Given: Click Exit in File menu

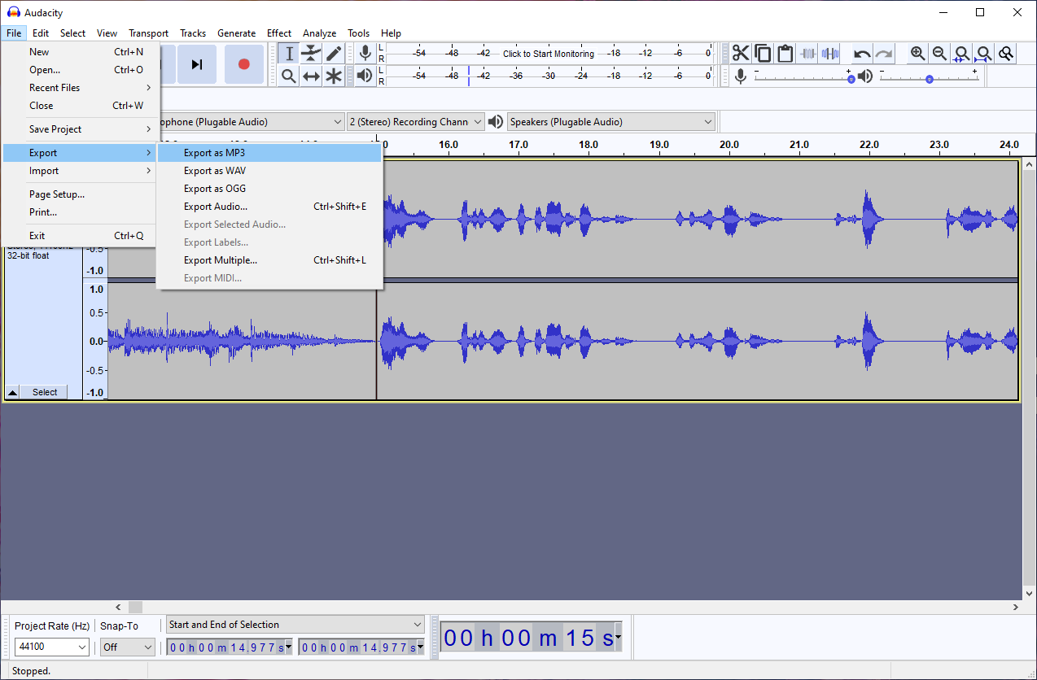Looking at the screenshot, I should pos(80,236).
